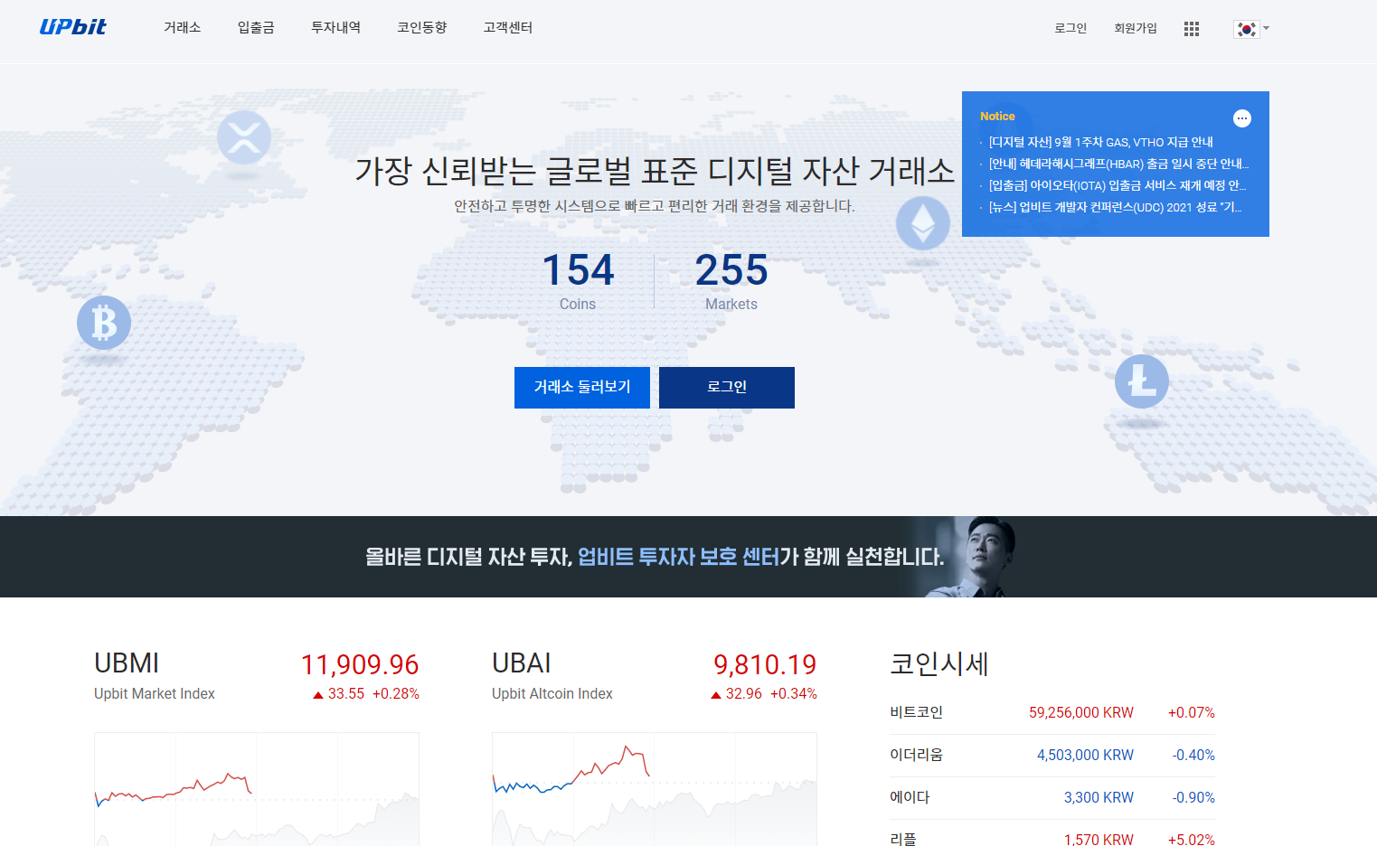This screenshot has height=846, width=1377.
Task: Click the dark blue 로그인 button
Action: tap(727, 388)
